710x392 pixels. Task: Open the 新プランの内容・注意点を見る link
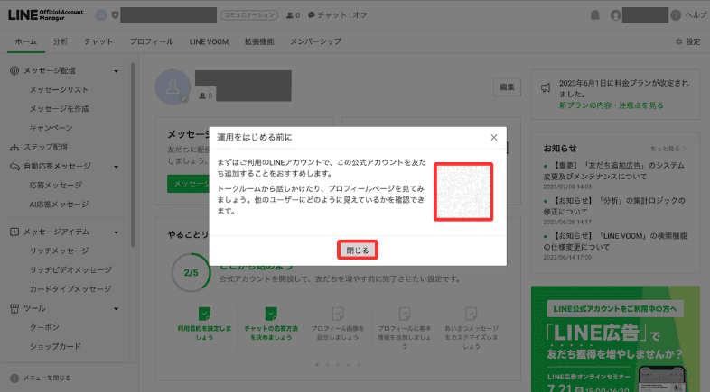click(x=611, y=105)
